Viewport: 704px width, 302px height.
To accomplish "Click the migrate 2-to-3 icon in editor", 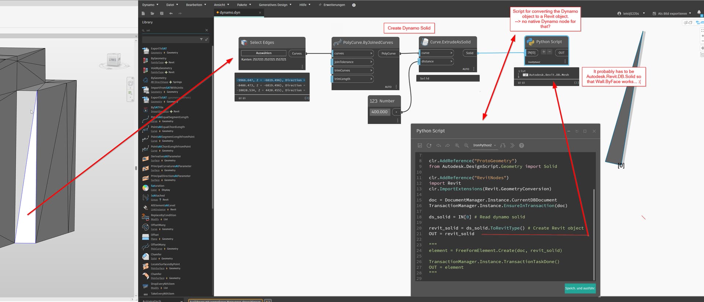I will coord(503,146).
